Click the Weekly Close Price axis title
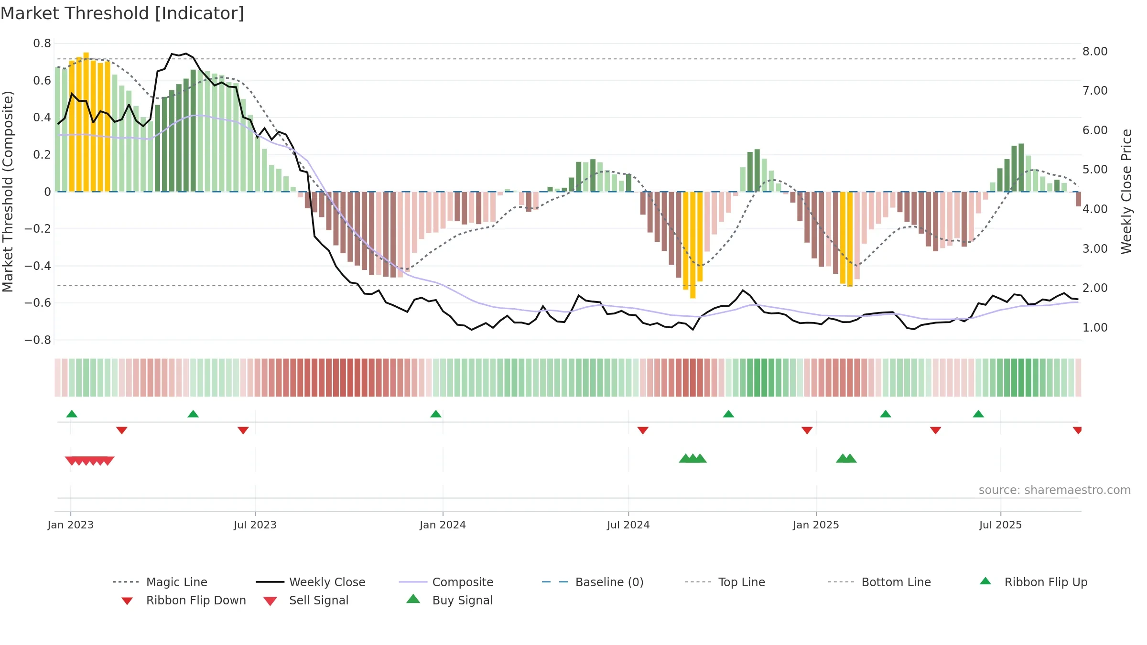 pyautogui.click(x=1127, y=192)
